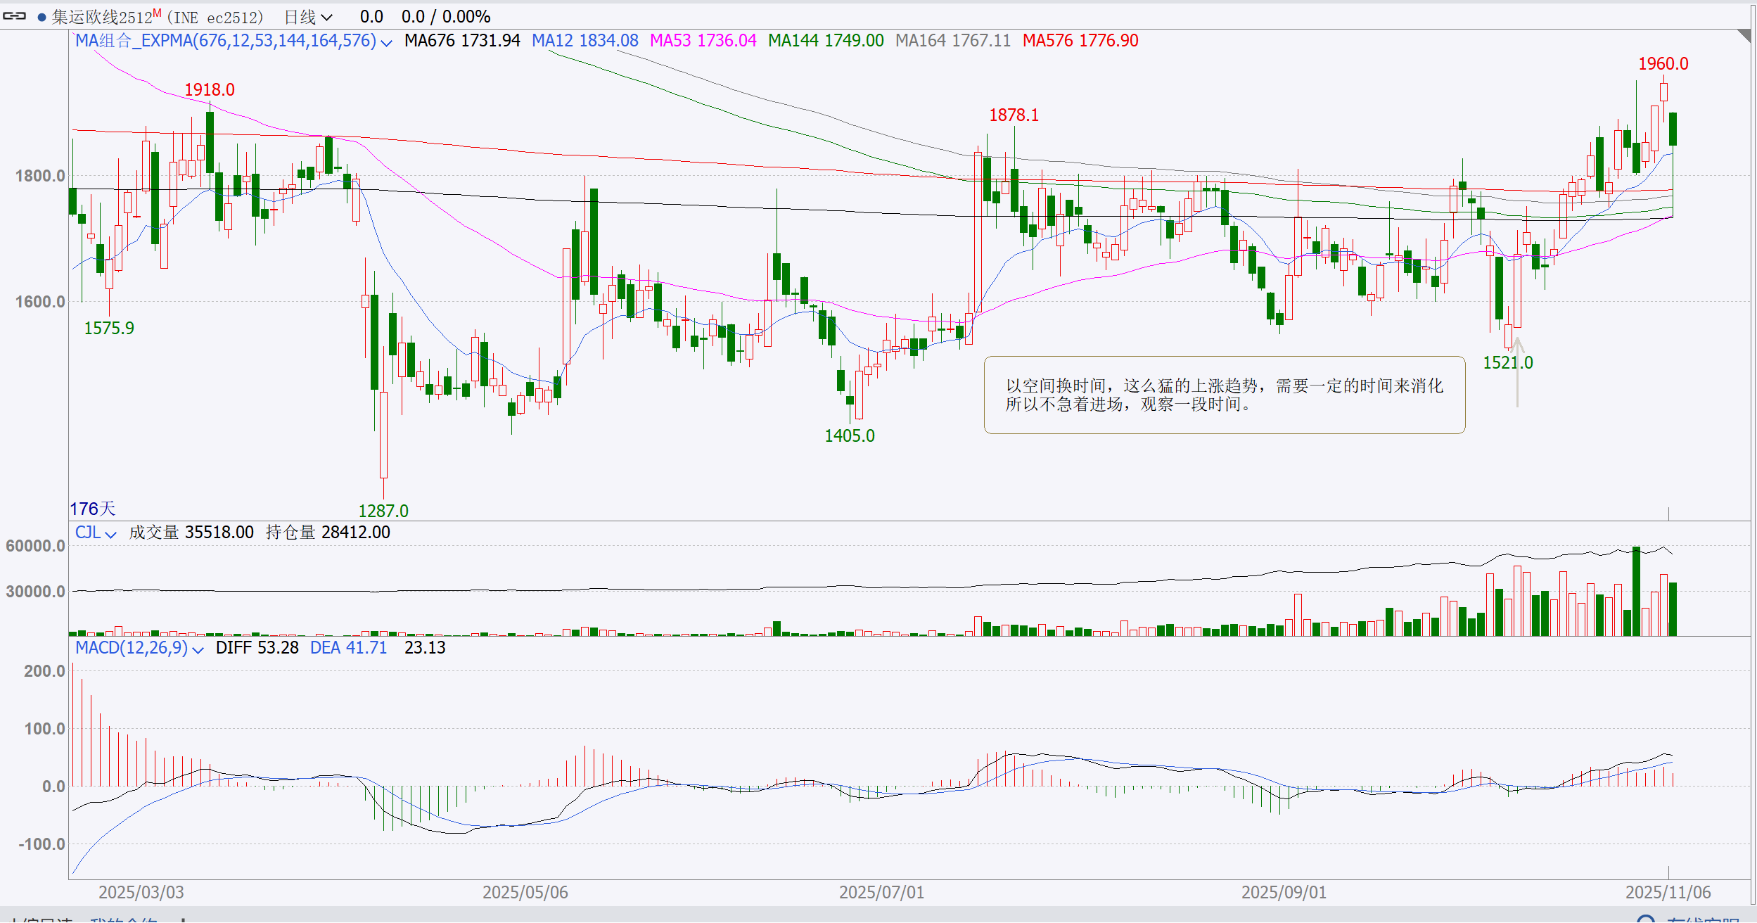Click the chain link icon at top left

(x=14, y=16)
